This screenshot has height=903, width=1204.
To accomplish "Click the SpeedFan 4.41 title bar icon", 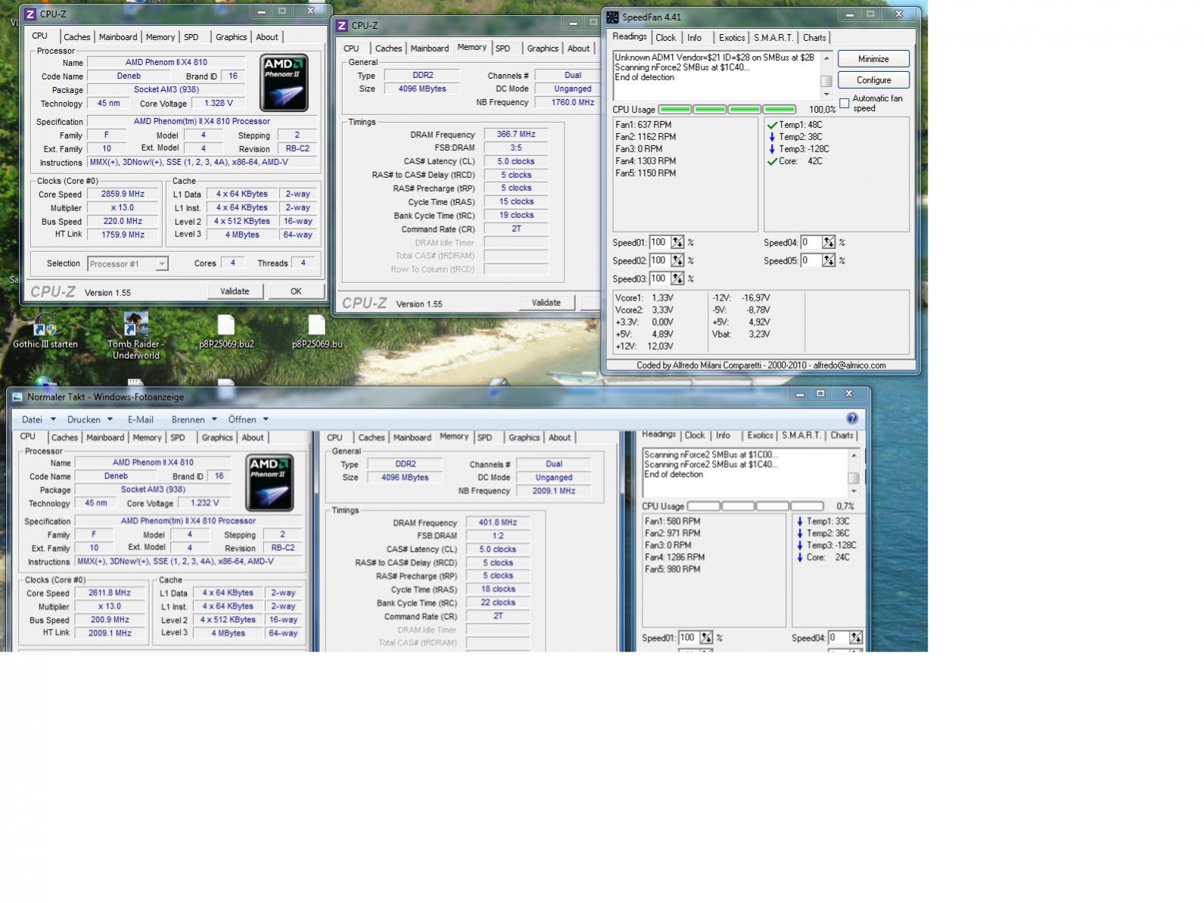I will [613, 17].
